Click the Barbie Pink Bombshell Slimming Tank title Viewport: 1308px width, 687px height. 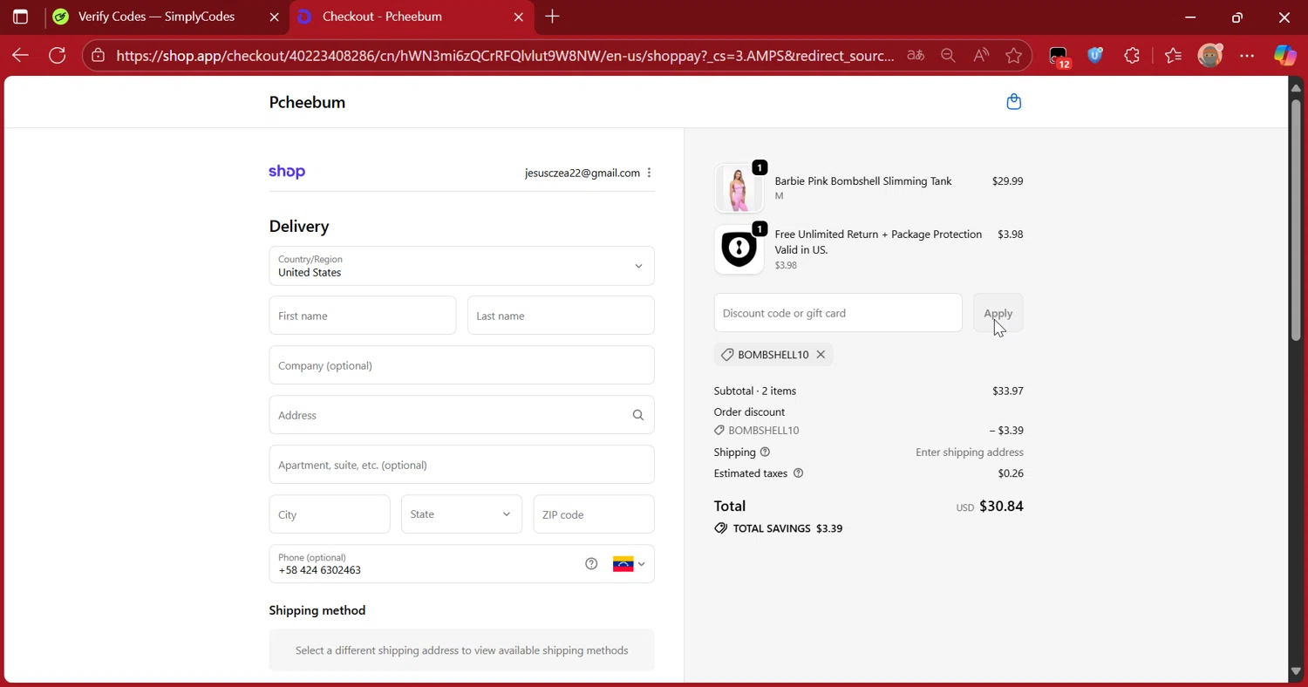pyautogui.click(x=862, y=181)
